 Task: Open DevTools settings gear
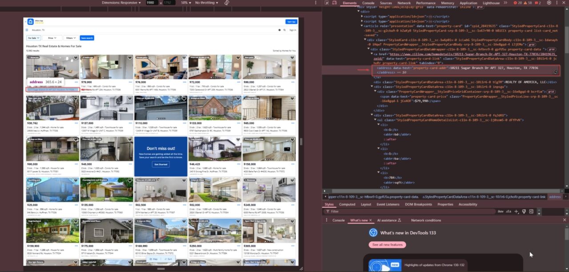click(x=549, y=3)
